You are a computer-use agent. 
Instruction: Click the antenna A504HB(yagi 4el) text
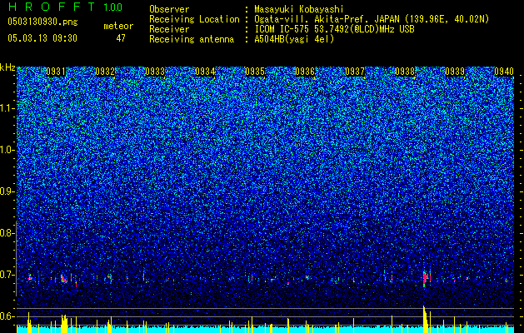[294, 39]
